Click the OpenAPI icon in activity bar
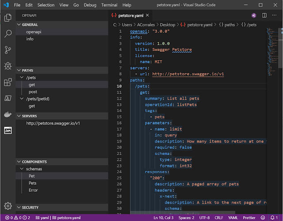Viewport: 283px width, 221px height. [8, 131]
